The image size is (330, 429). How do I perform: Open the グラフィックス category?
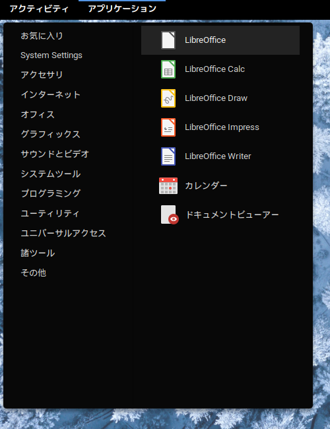point(51,134)
